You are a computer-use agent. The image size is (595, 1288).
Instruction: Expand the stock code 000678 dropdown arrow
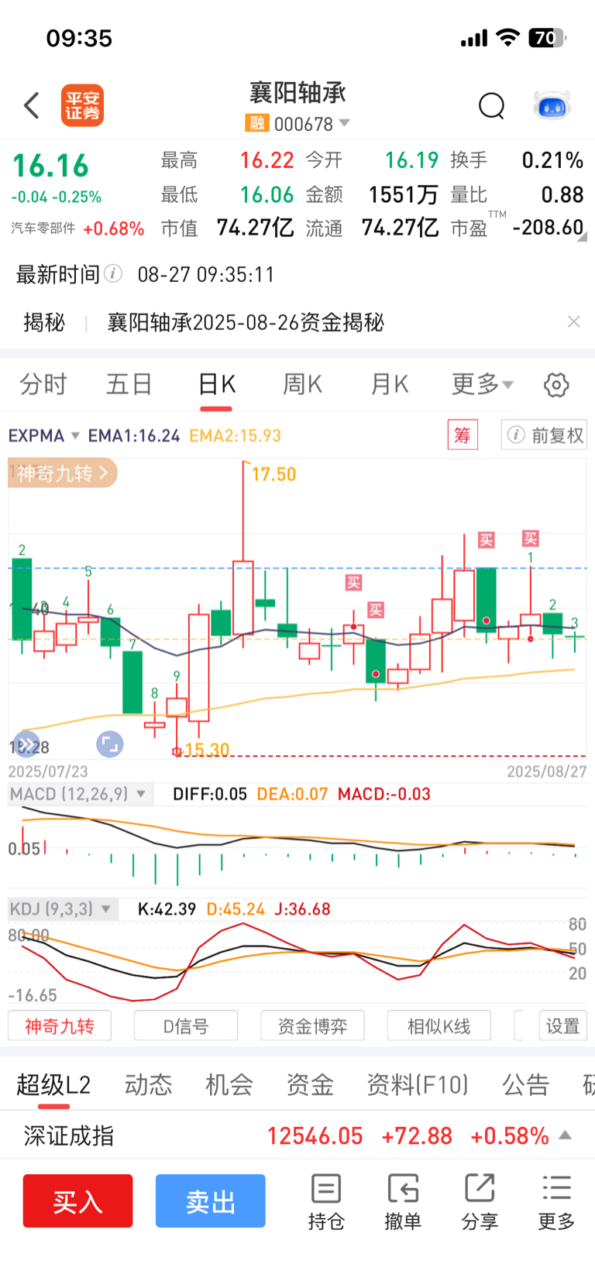tap(345, 123)
